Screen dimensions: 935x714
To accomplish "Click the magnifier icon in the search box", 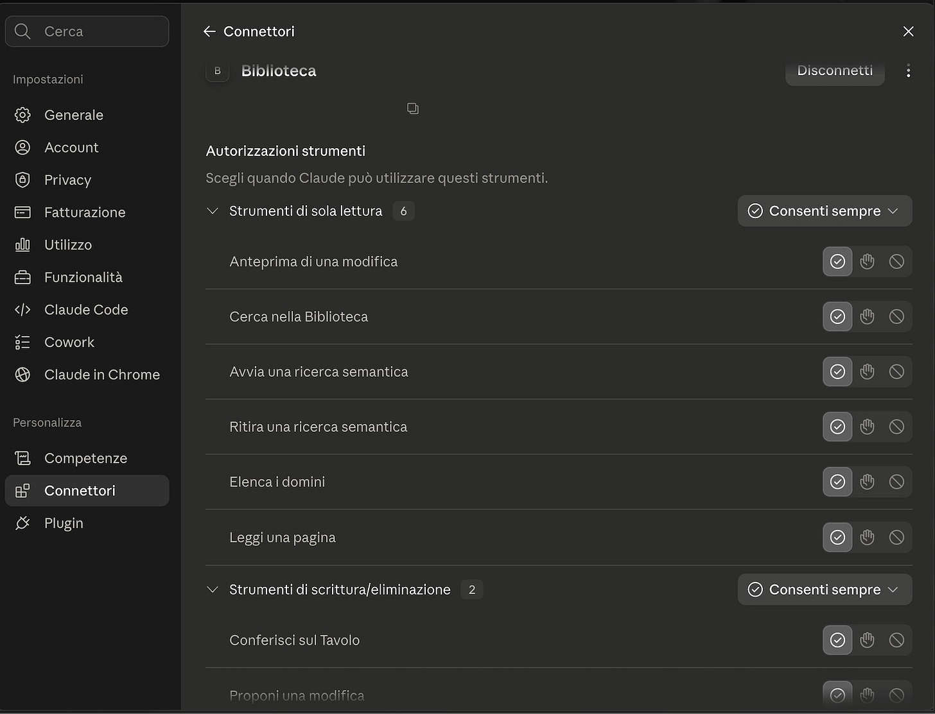I will click(x=22, y=31).
